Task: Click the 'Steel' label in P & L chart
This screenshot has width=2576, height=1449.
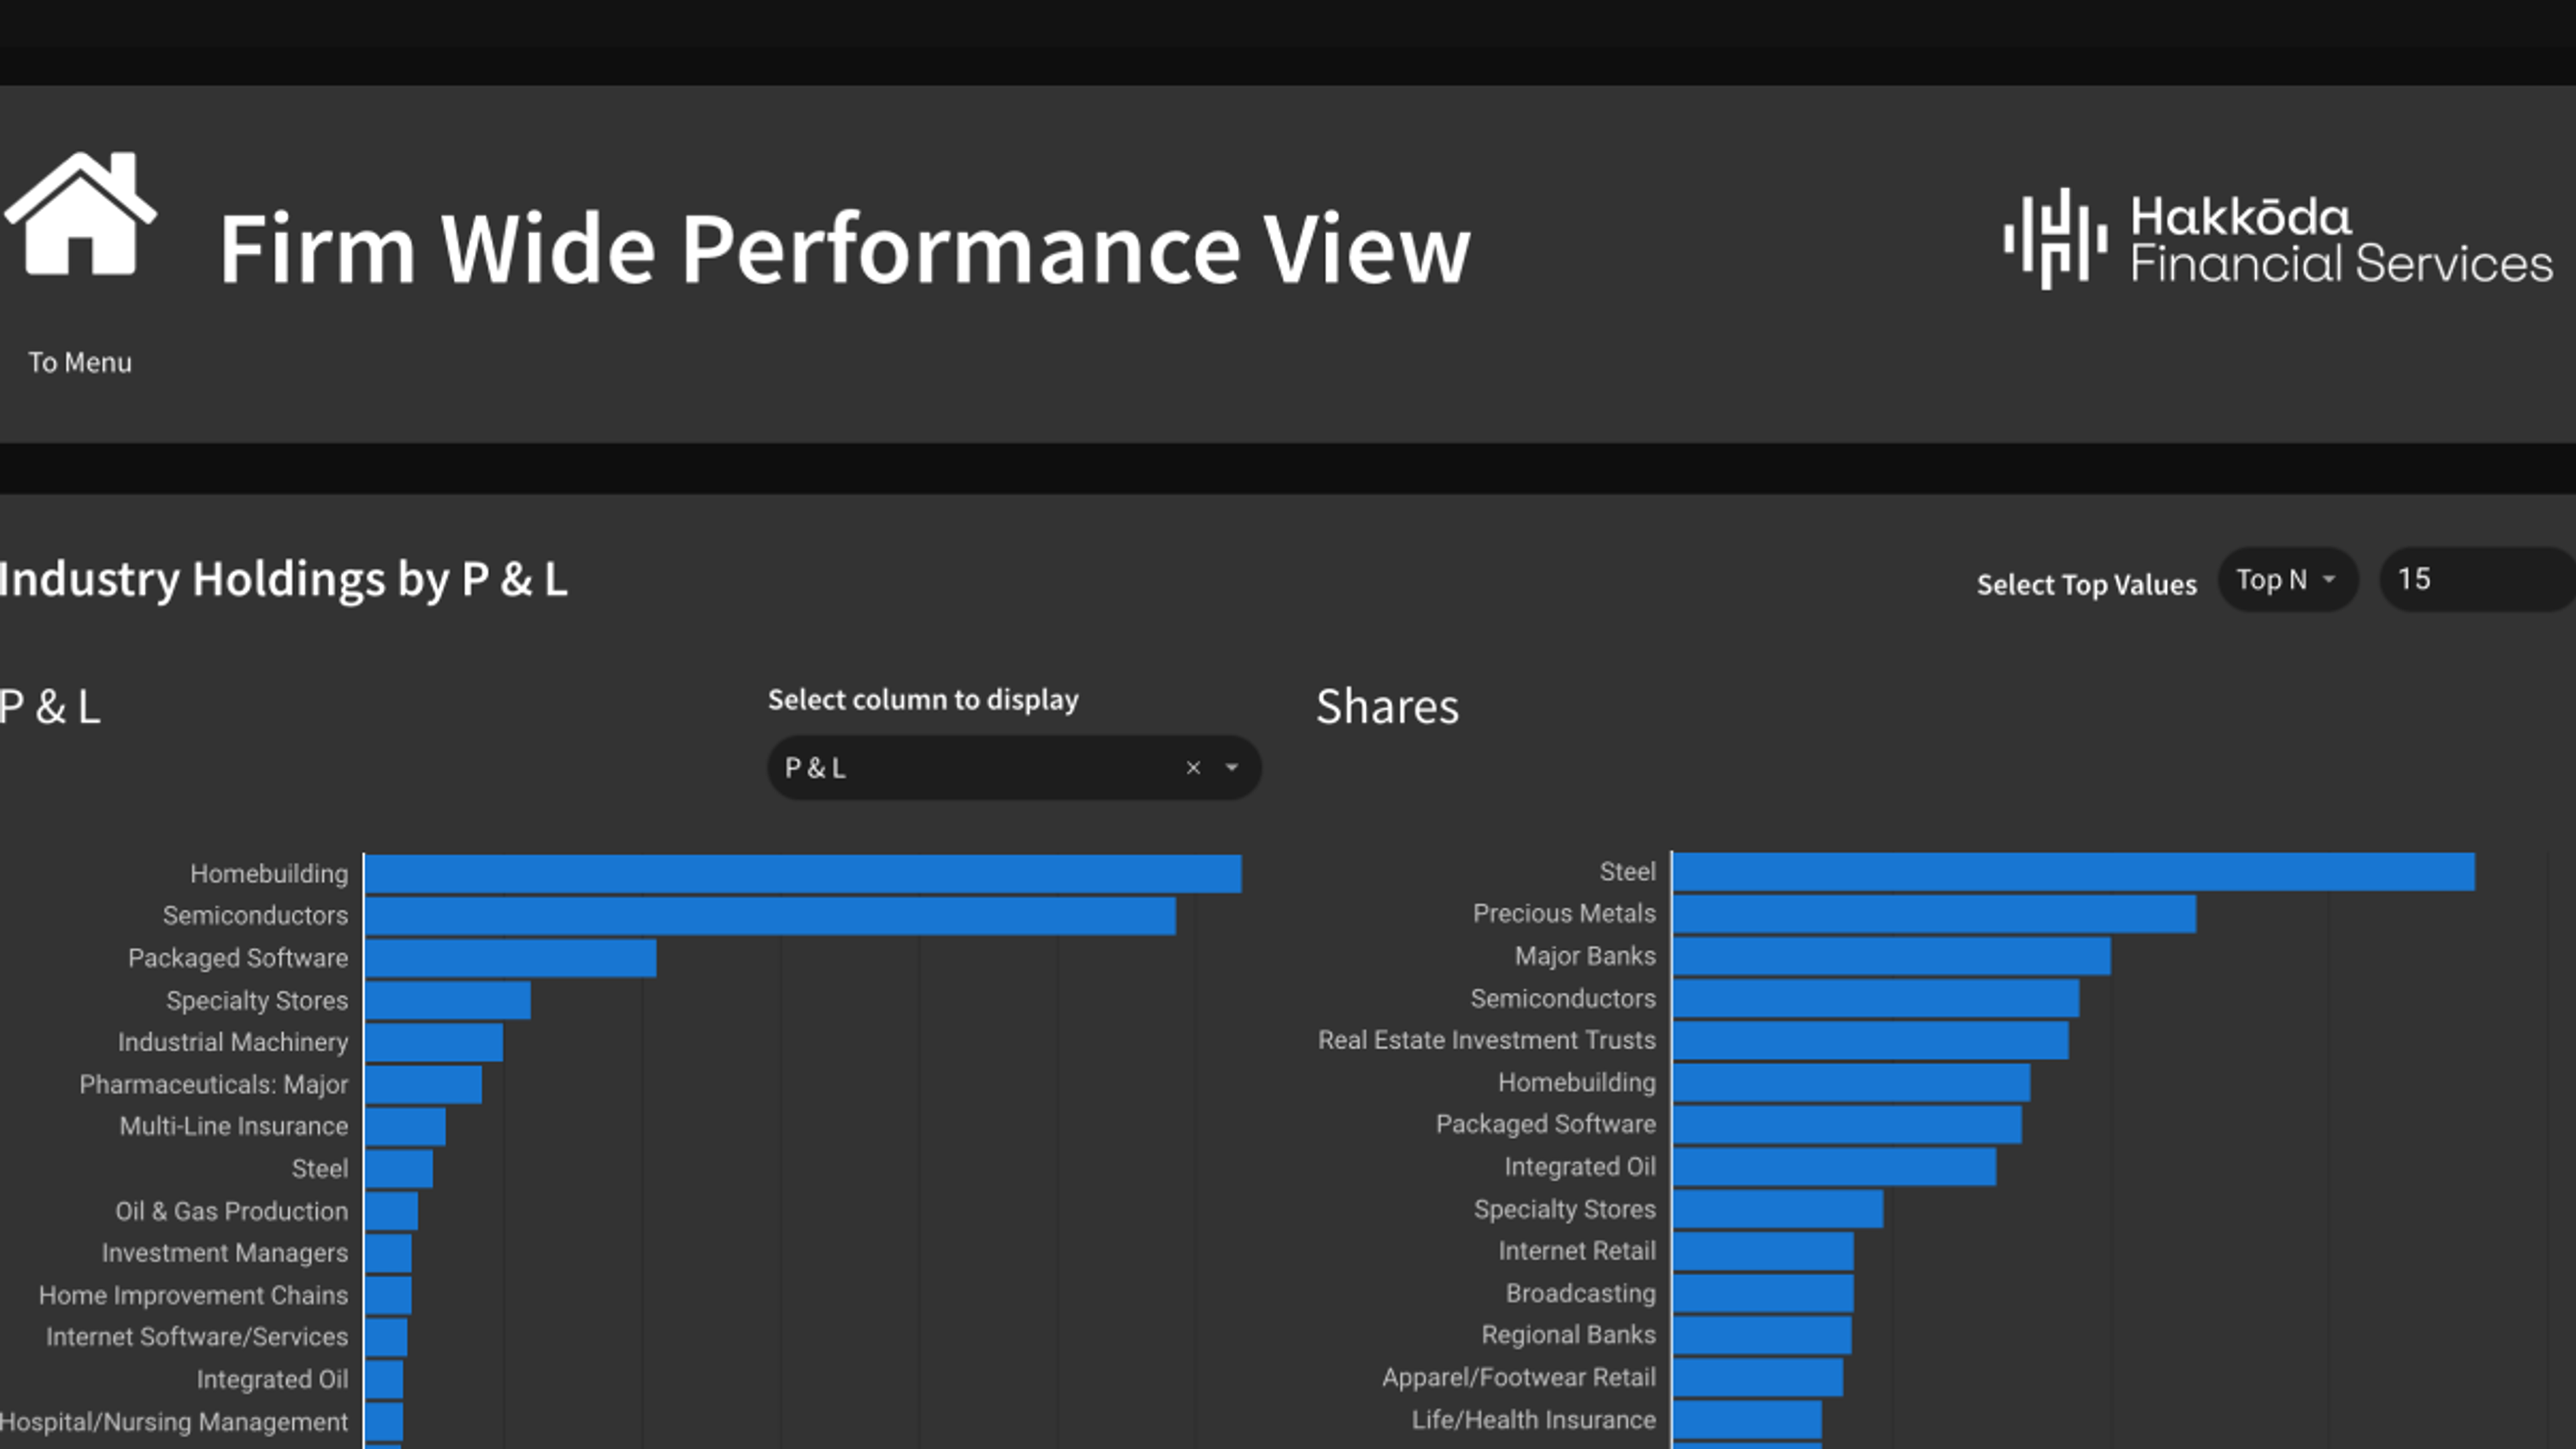Action: 320,1169
